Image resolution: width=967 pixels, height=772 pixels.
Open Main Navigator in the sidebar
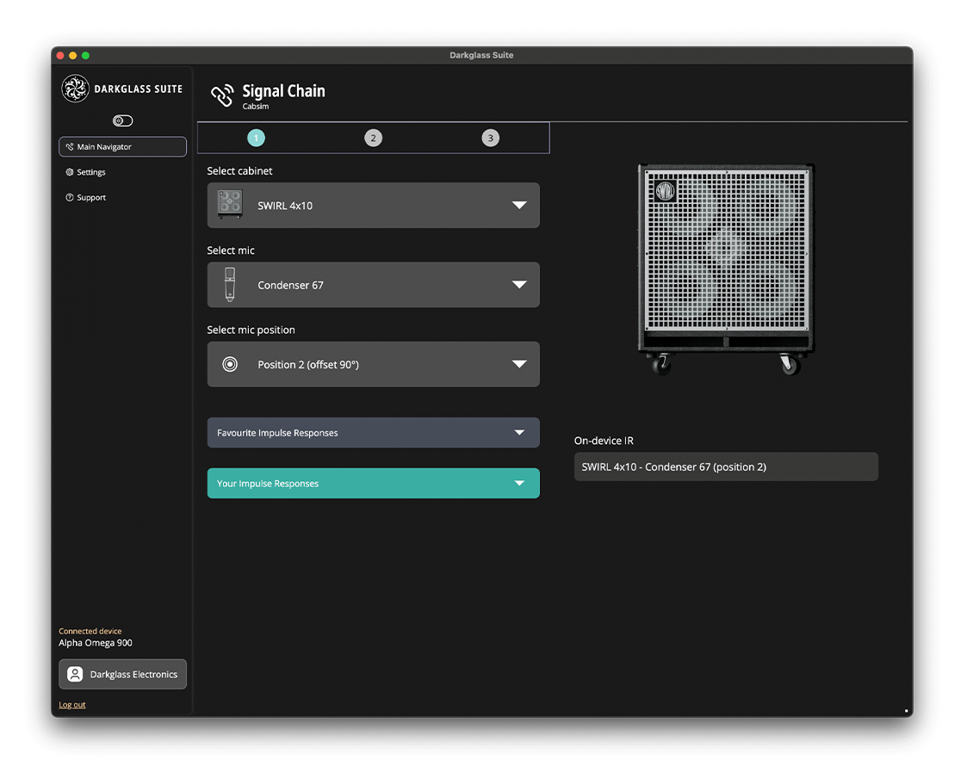(123, 147)
